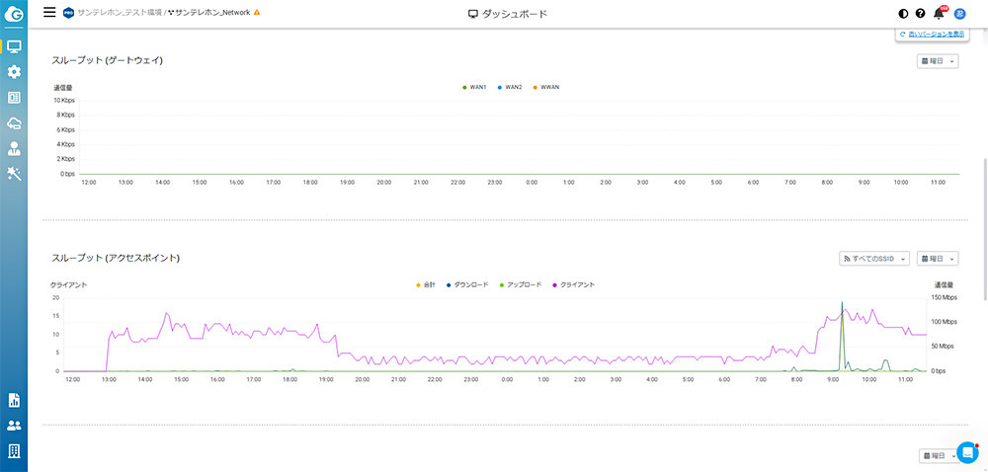Toggle WWAN series in gateway legend
The image size is (988, 472).
click(x=545, y=87)
